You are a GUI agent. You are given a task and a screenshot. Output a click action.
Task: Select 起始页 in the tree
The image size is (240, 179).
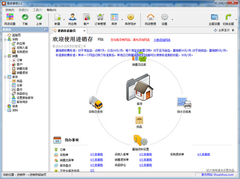[16, 35]
